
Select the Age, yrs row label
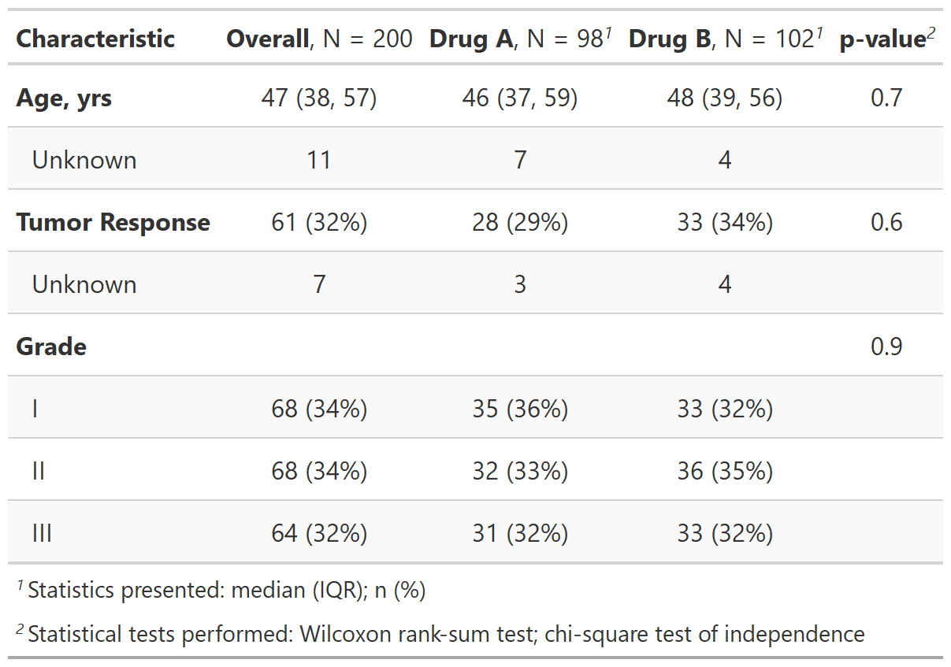point(64,98)
